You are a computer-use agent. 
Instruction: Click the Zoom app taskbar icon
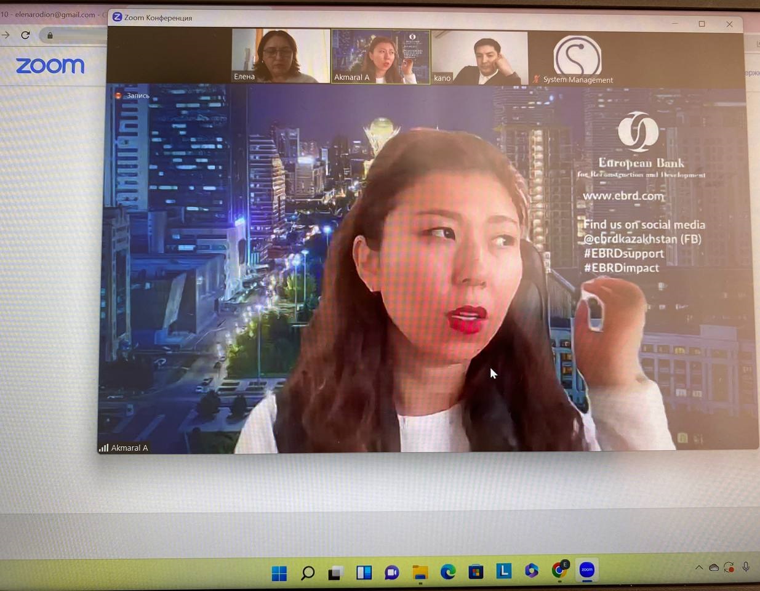[x=587, y=570]
